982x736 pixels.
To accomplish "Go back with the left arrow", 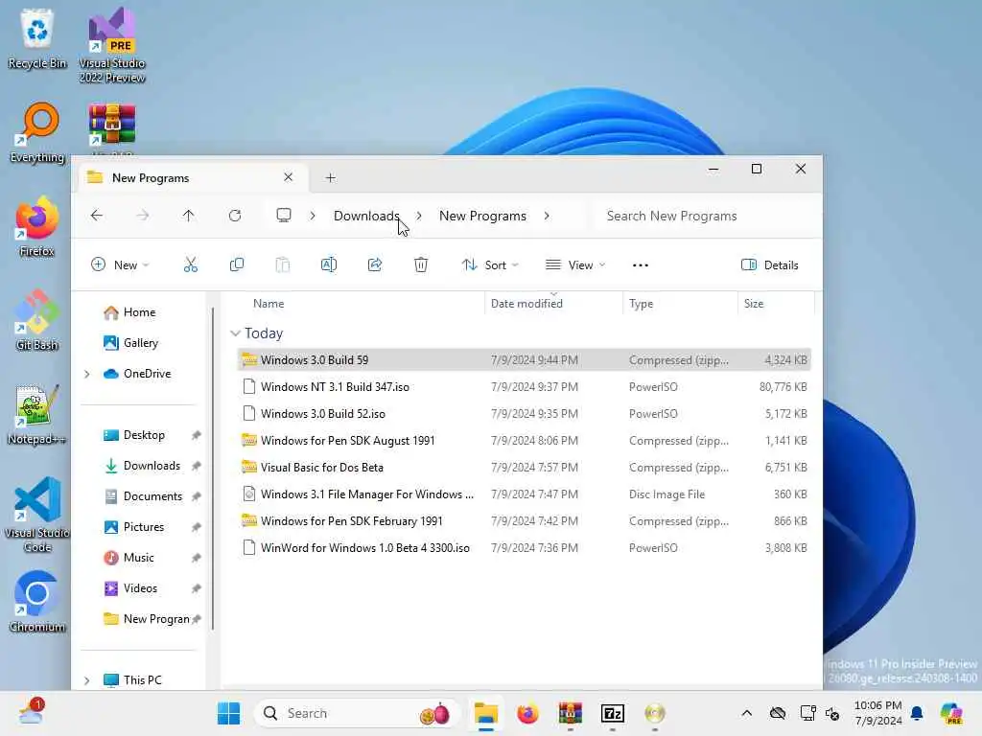I will click(x=97, y=216).
